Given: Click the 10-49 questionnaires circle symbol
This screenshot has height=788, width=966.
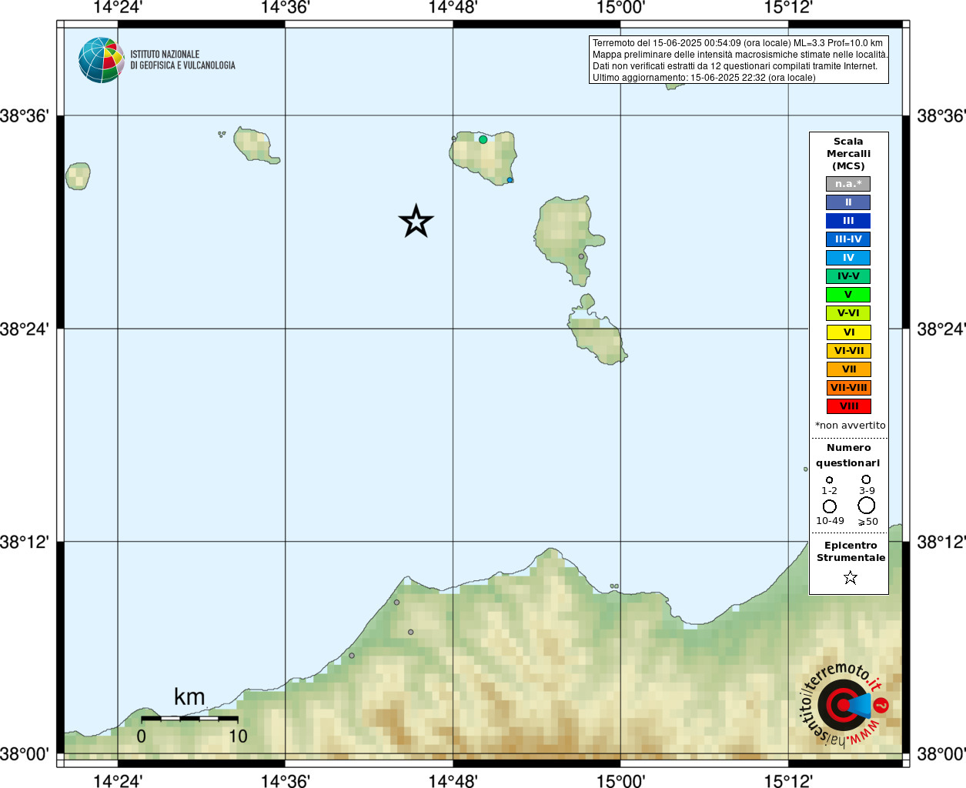Looking at the screenshot, I should pyautogui.click(x=830, y=506).
